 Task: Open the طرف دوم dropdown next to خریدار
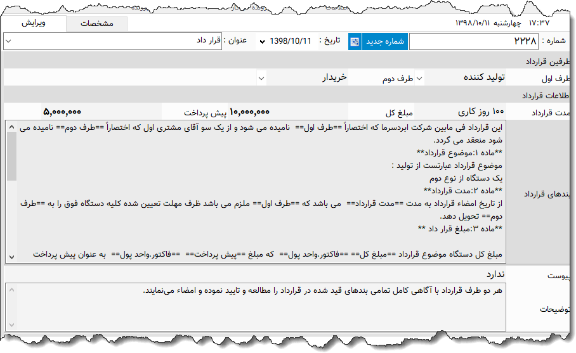[261, 78]
